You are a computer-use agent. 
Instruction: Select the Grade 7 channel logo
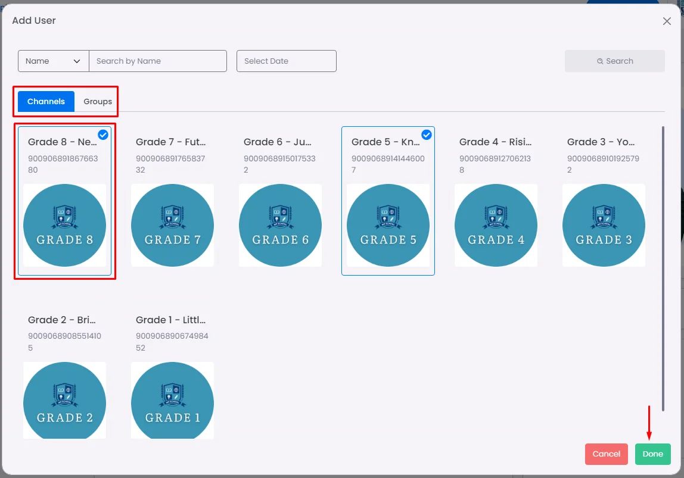point(172,226)
